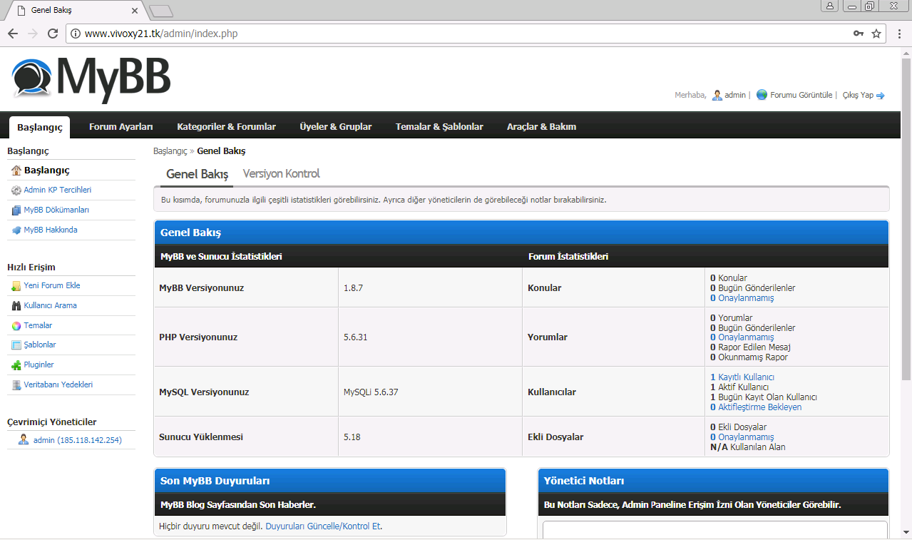
Task: Click the admin user icon in header
Action: click(x=717, y=95)
